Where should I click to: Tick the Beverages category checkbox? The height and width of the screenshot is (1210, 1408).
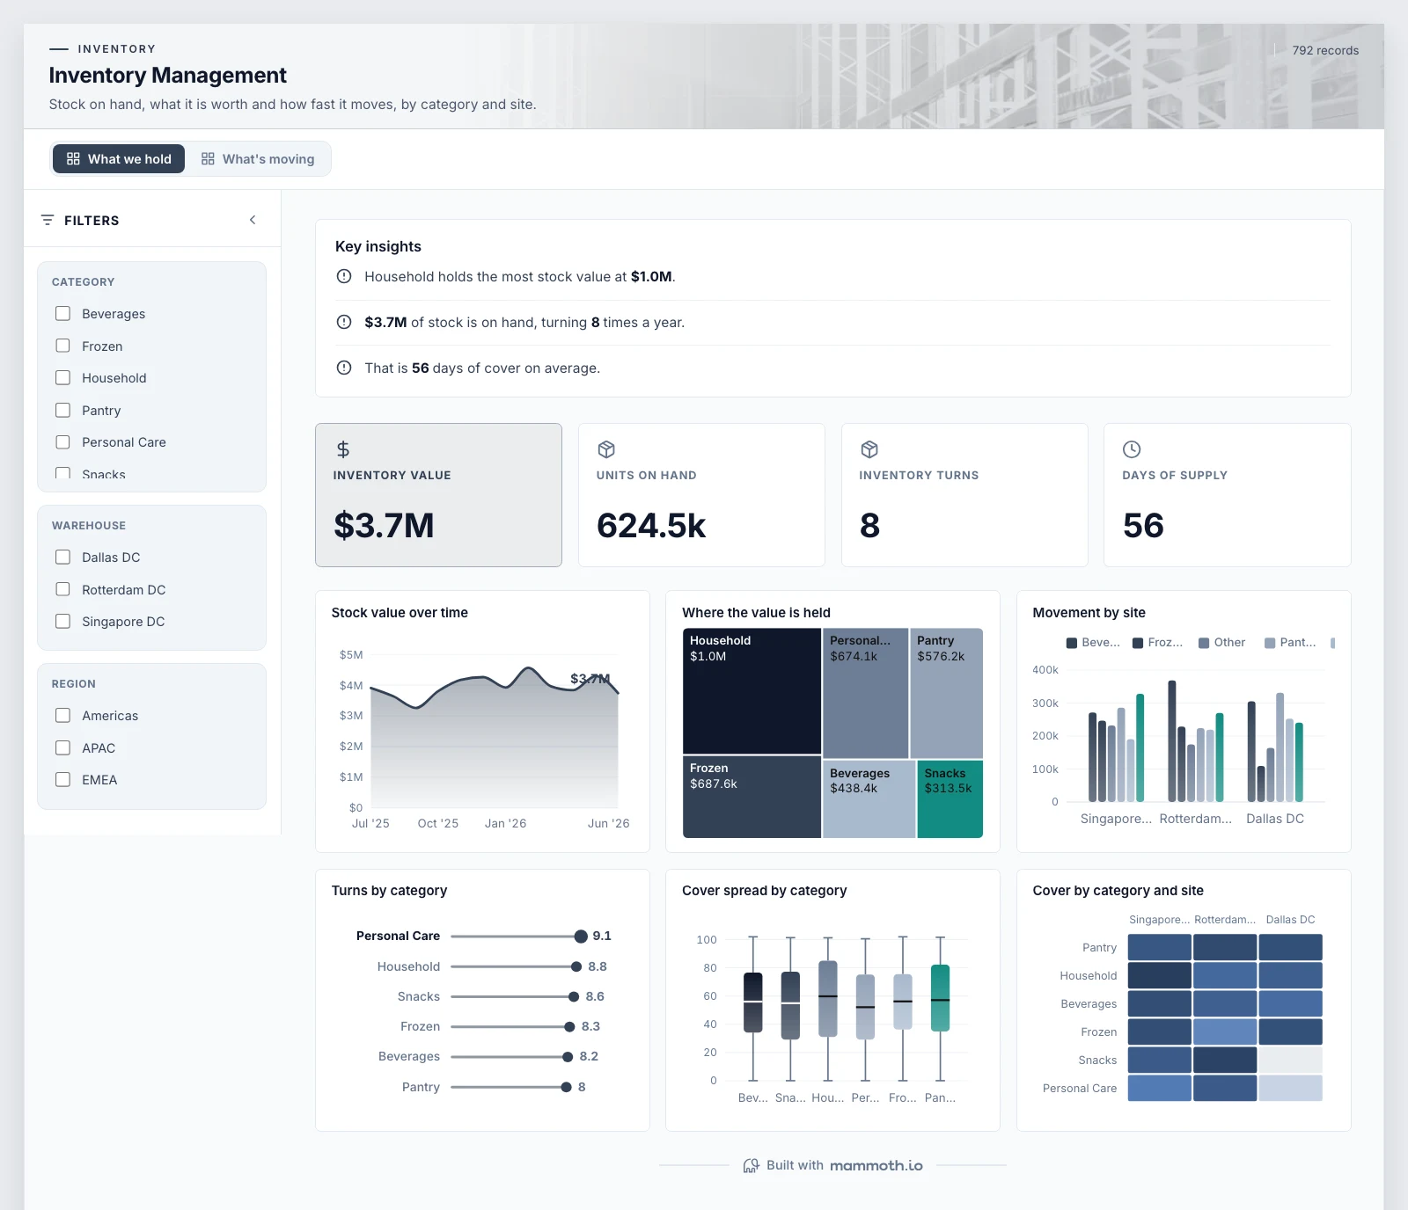click(63, 314)
